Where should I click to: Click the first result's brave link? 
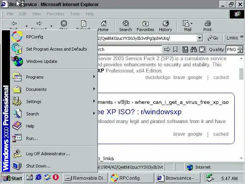click(x=179, y=77)
